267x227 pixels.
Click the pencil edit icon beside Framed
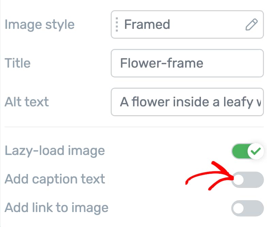point(251,25)
